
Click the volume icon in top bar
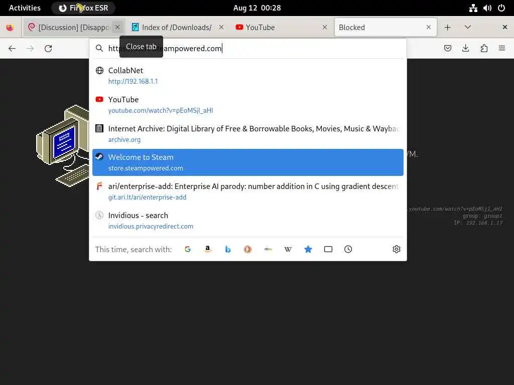tap(487, 8)
